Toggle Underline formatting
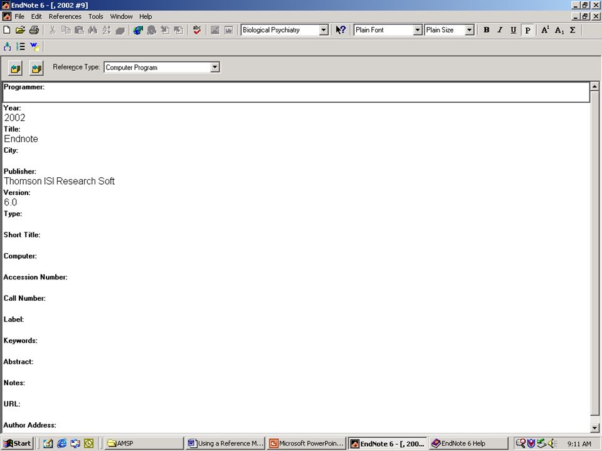This screenshot has height=451, width=602. [x=514, y=30]
